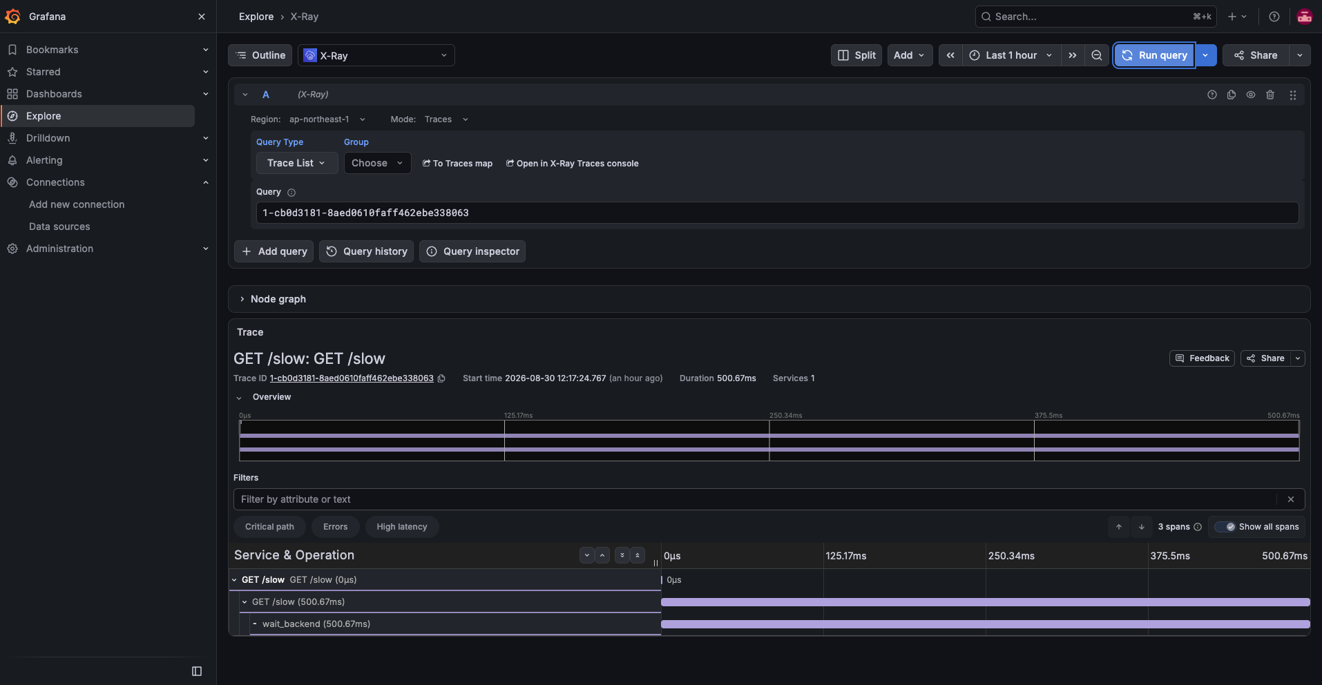Collapse all spans
Viewport: 1322px width, 685px height.
(638, 555)
